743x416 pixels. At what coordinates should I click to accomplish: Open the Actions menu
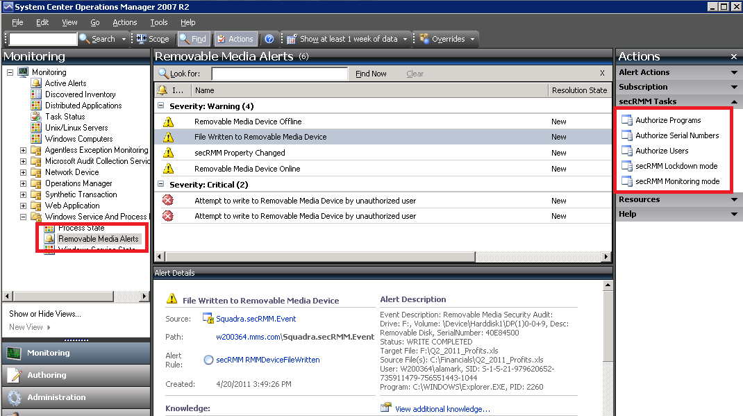pos(124,22)
